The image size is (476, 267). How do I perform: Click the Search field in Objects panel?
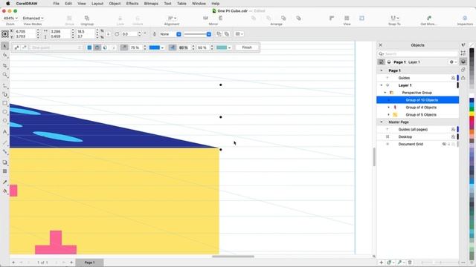pos(418,54)
